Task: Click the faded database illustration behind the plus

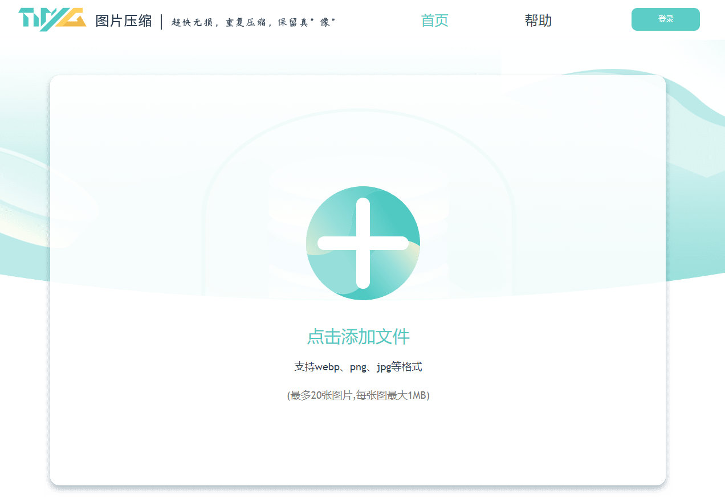Action: [363, 171]
